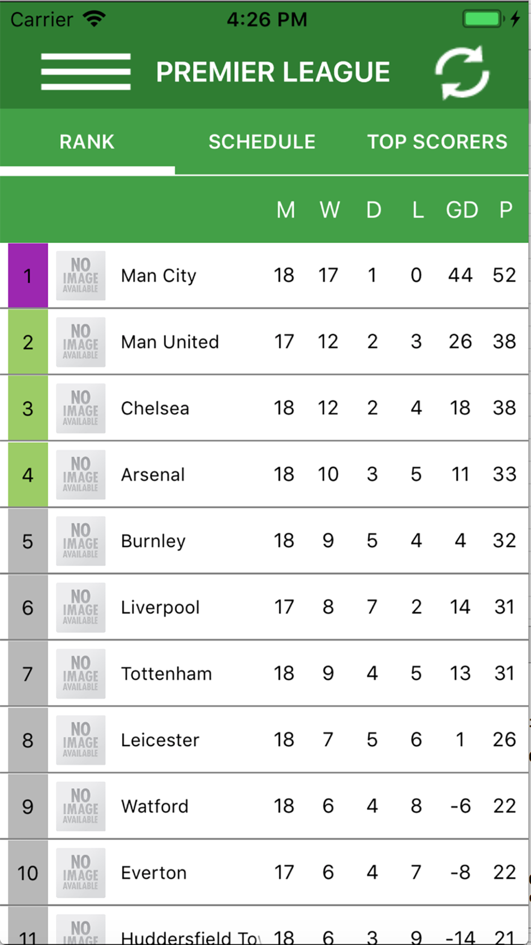This screenshot has width=531, height=945.
Task: Tap the Leicester team name
Action: (160, 740)
